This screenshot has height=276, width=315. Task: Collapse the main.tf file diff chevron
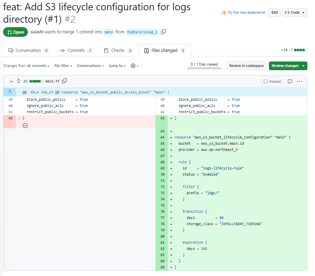(11, 81)
